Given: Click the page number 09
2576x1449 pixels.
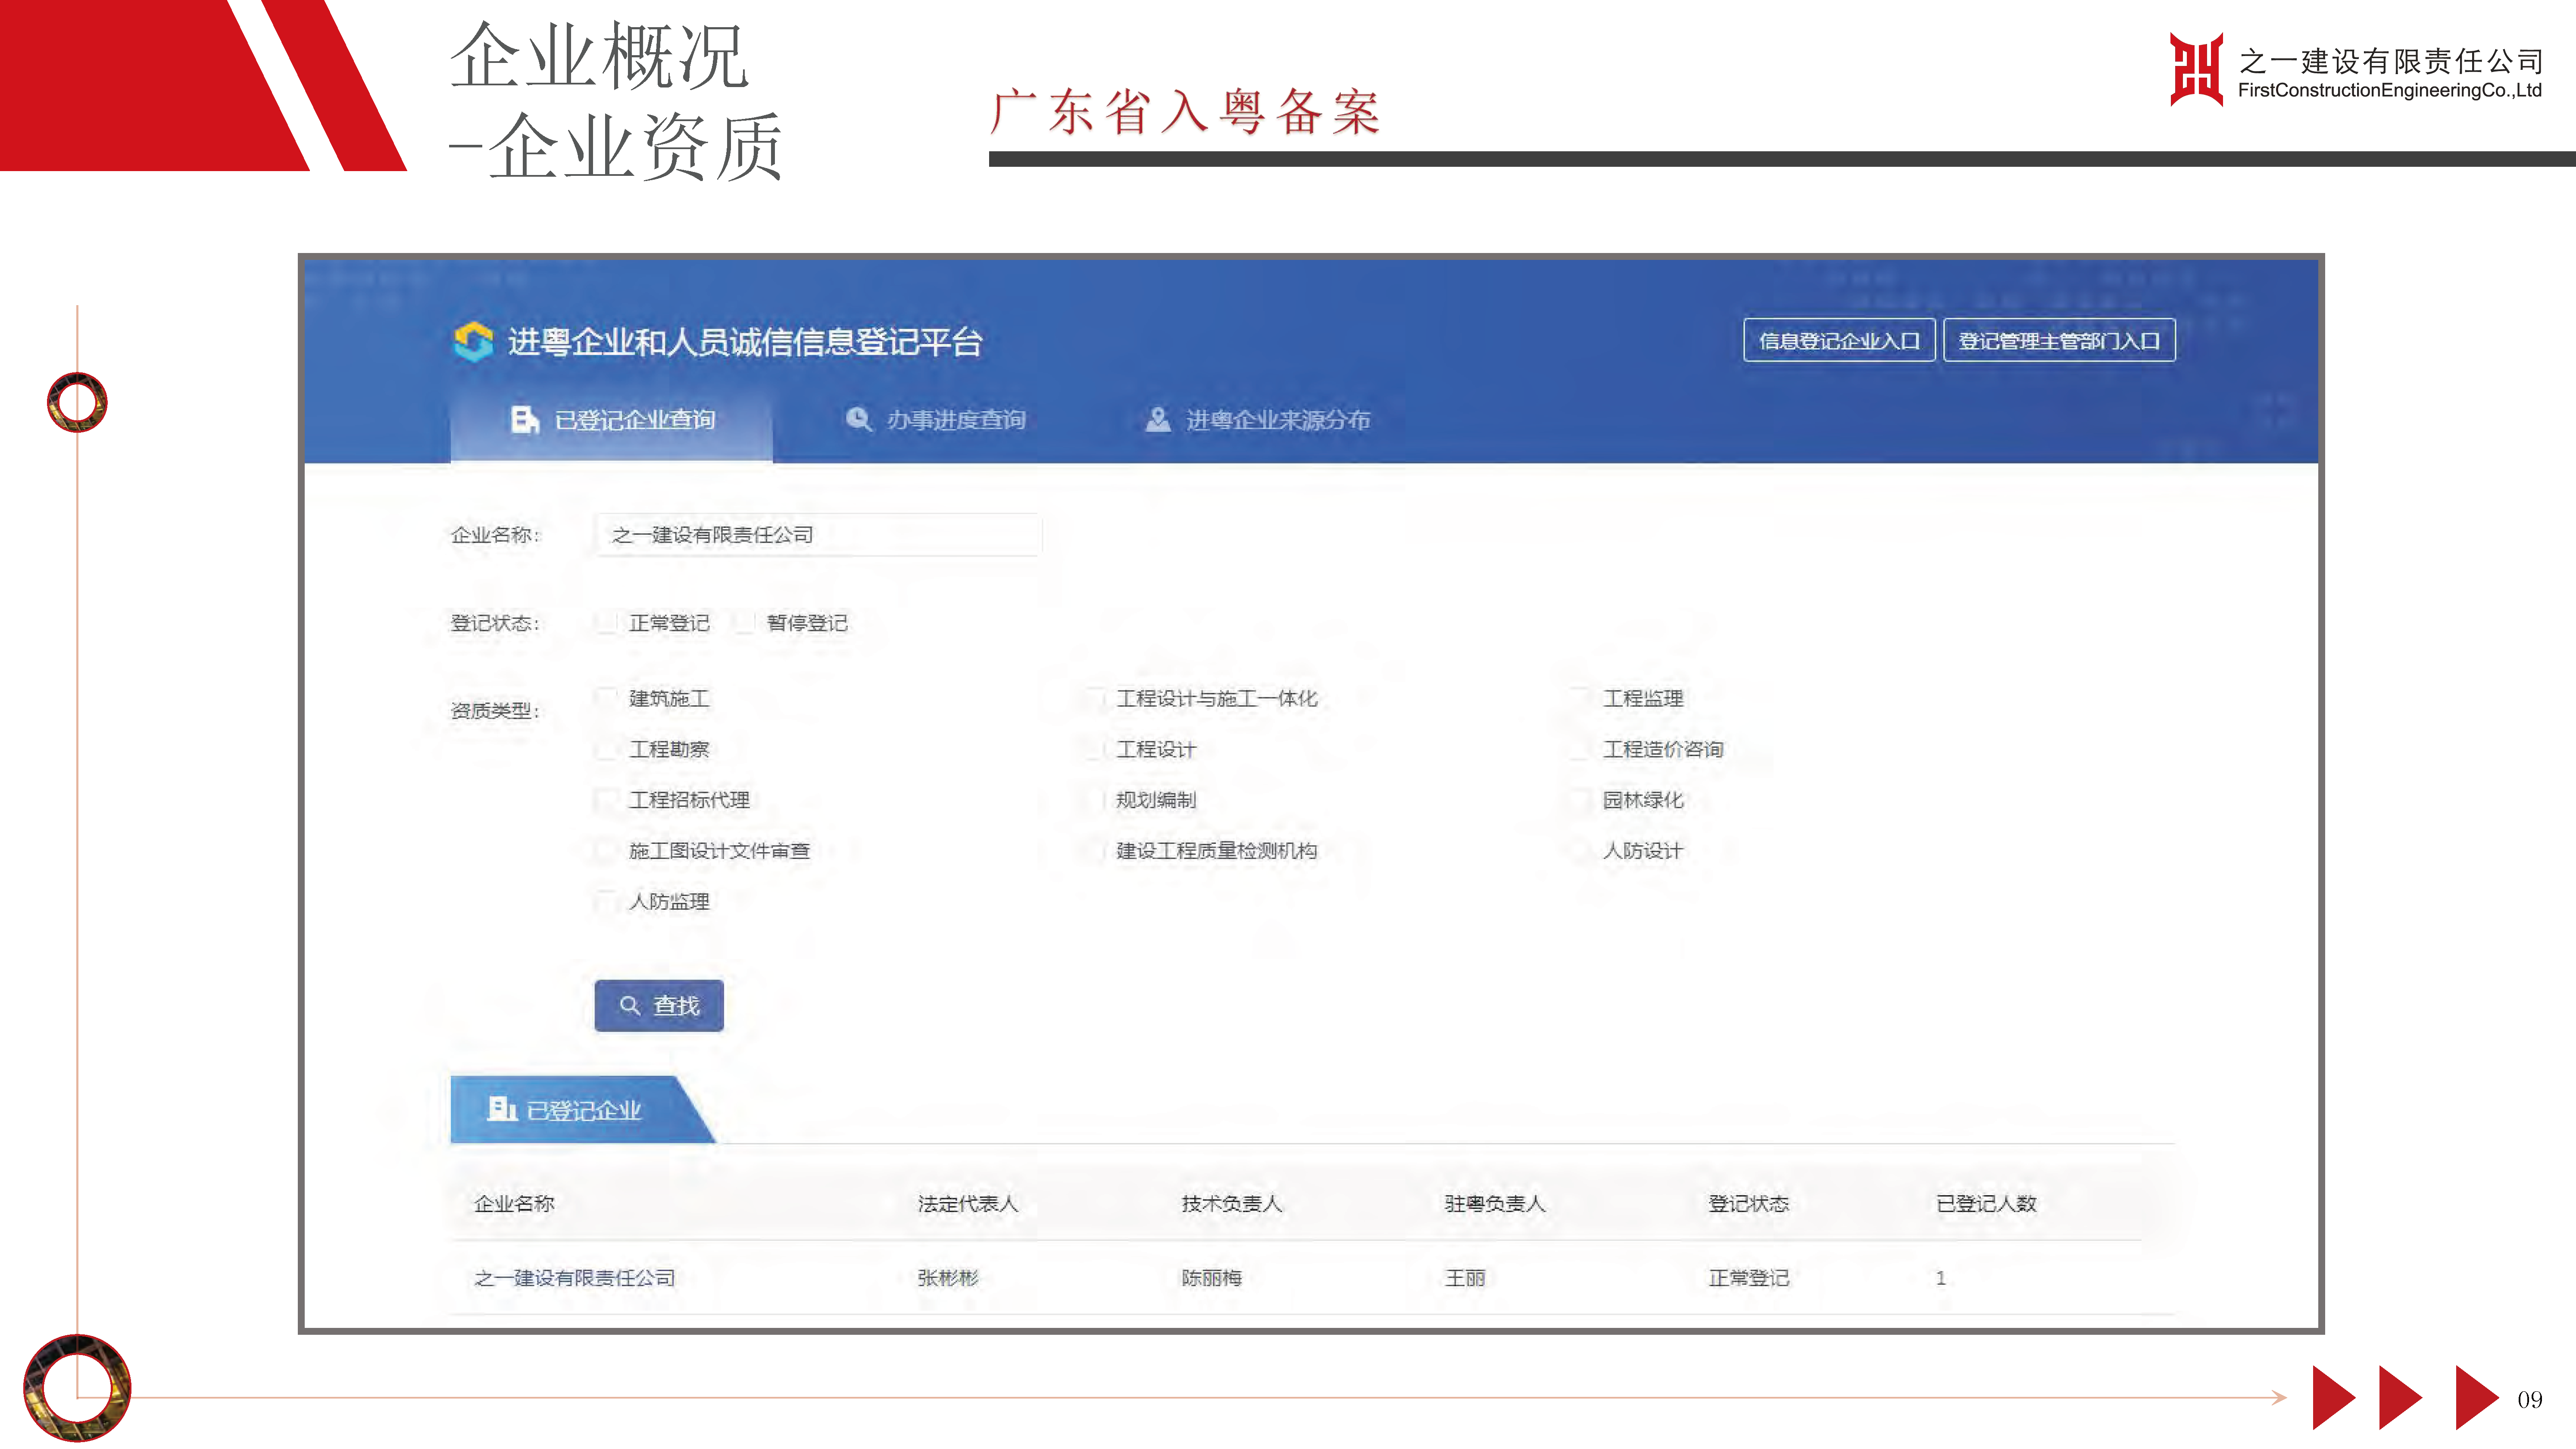Looking at the screenshot, I should pyautogui.click(x=2530, y=1399).
